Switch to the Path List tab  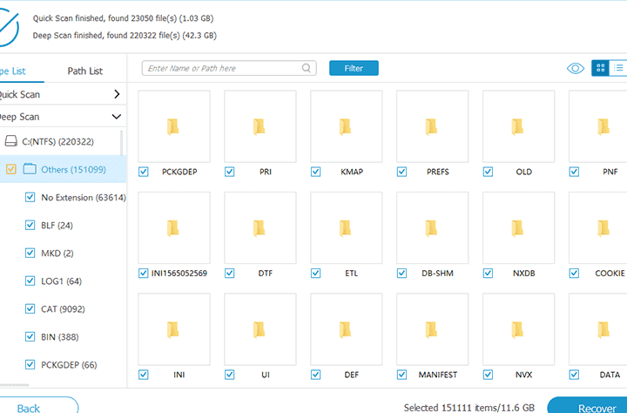tap(84, 71)
